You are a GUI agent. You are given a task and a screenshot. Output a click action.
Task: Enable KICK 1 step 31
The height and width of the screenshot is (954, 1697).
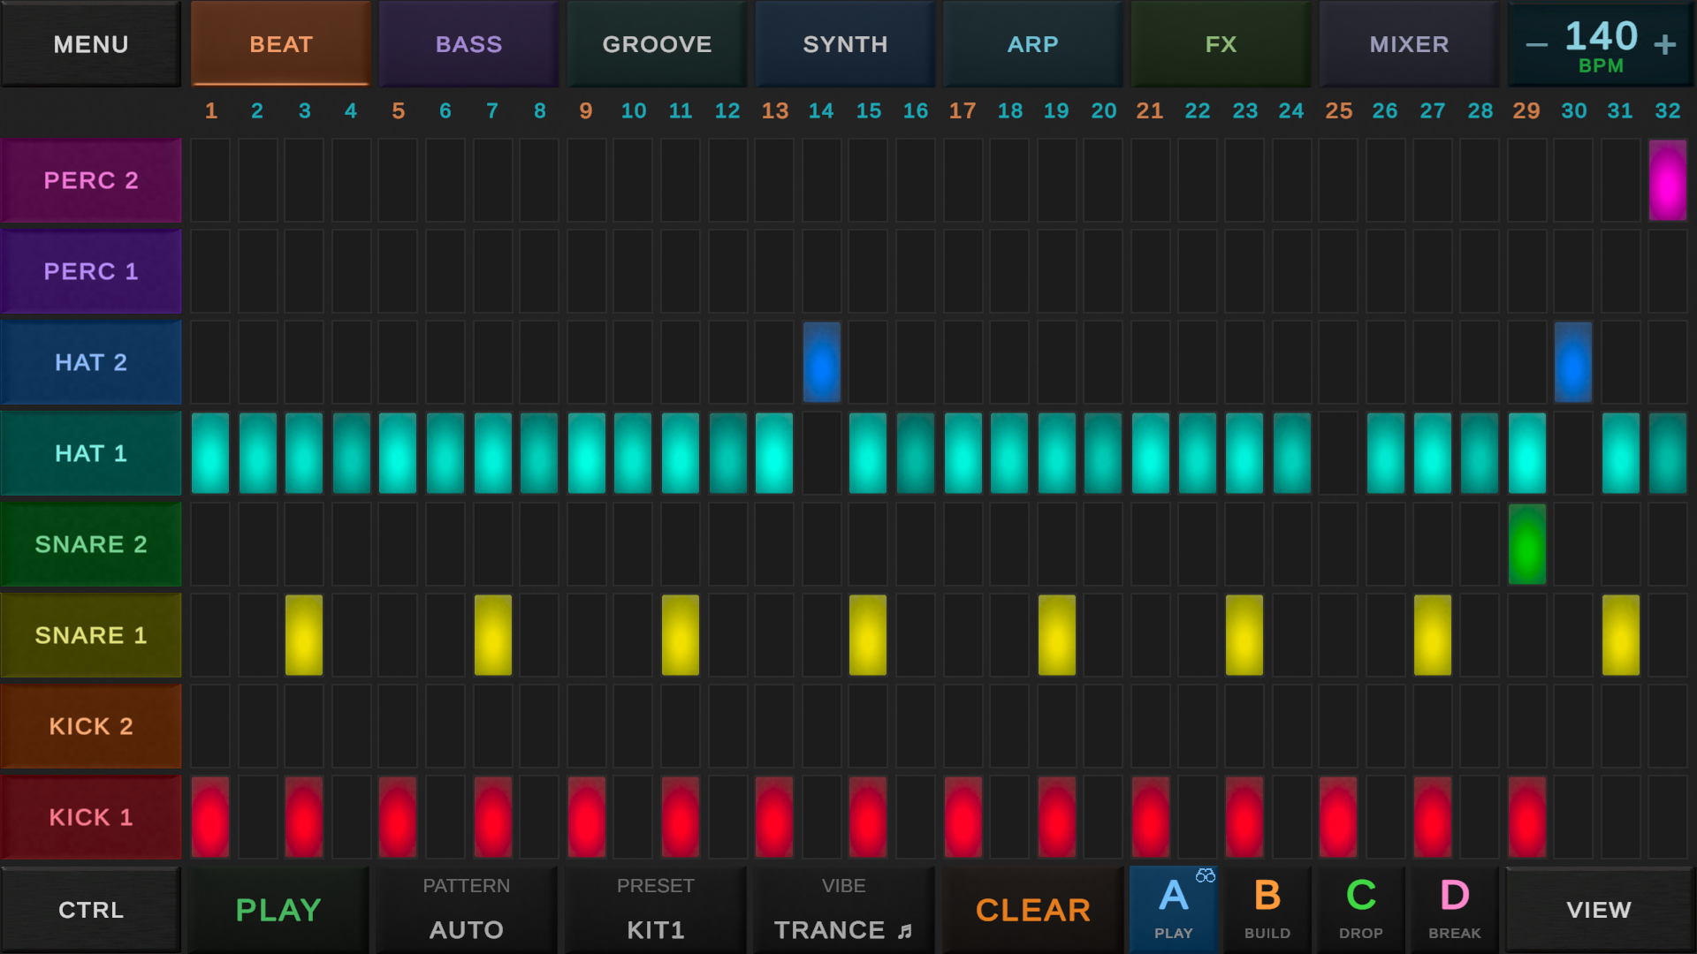pos(1621,817)
